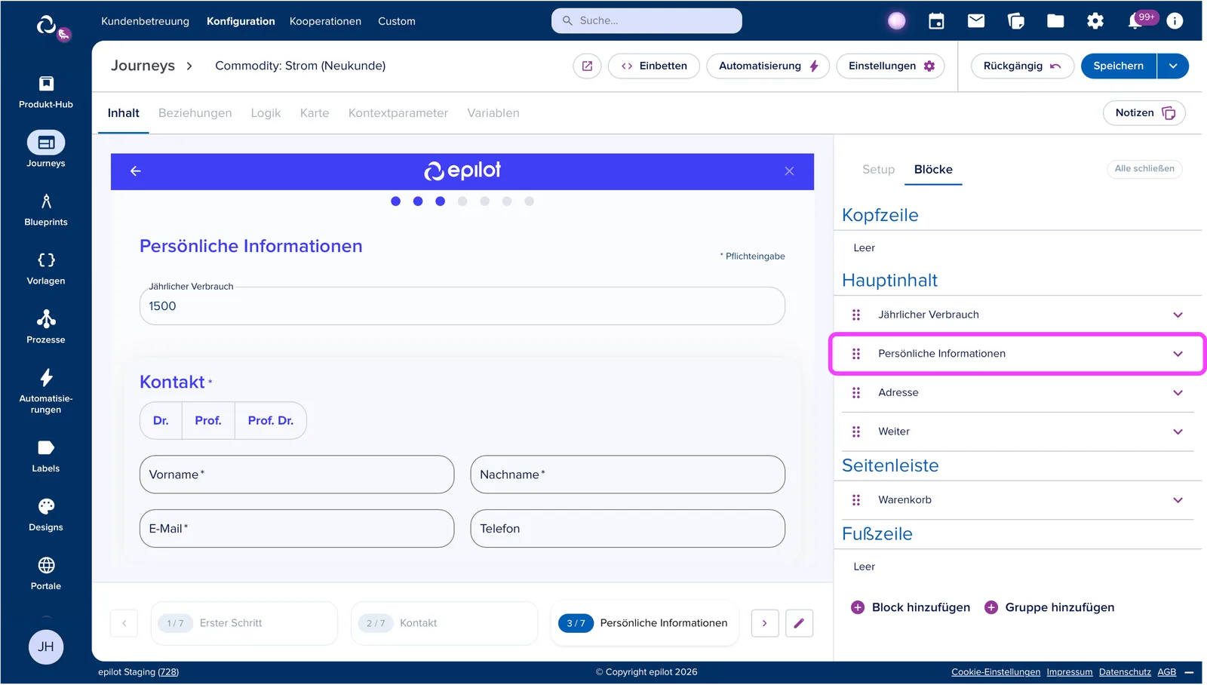Click JH user avatar

pos(46,647)
